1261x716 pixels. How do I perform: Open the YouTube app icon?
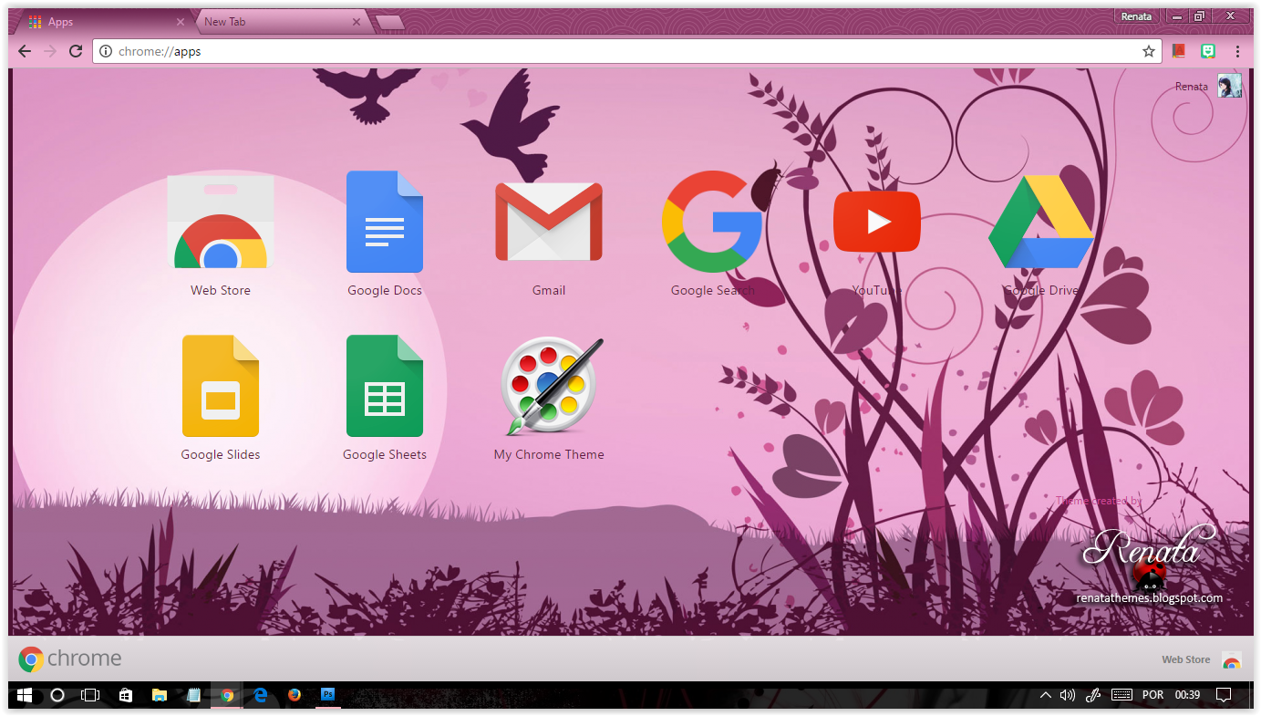pos(876,221)
